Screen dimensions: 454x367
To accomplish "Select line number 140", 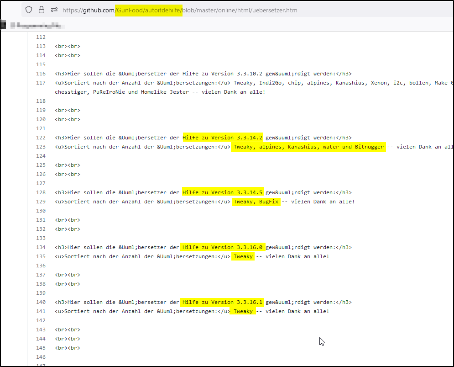I will click(41, 302).
